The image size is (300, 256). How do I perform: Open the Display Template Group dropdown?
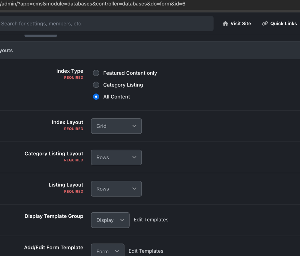[x=110, y=220]
